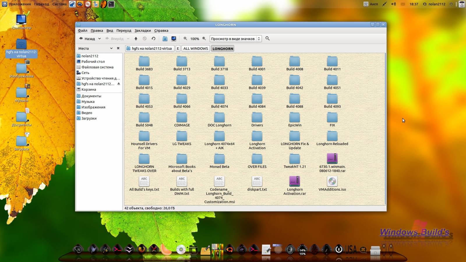Image resolution: width=466 pixels, height=262 pixels.
Task: Open the file search magnifier
Action: coord(268,38)
